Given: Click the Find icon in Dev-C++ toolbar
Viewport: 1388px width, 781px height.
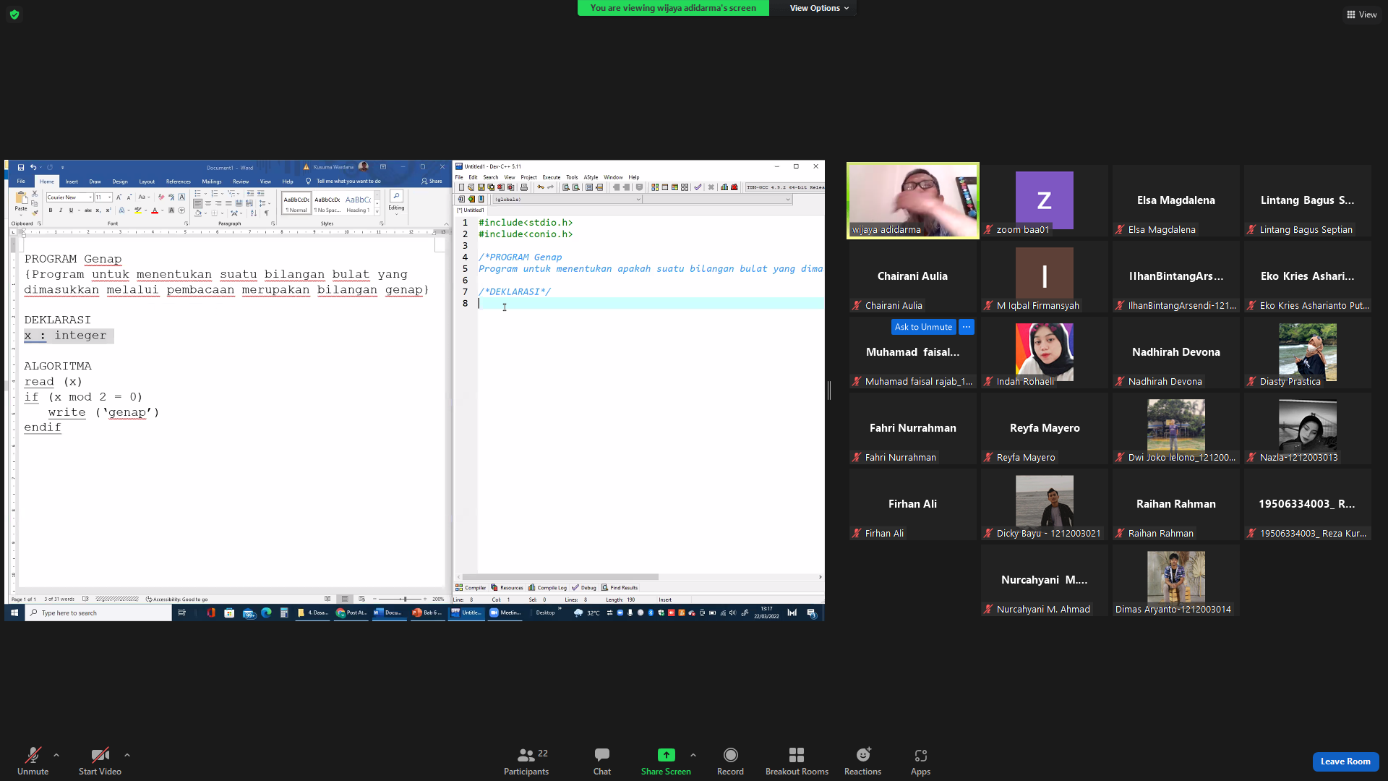Looking at the screenshot, I should [566, 187].
